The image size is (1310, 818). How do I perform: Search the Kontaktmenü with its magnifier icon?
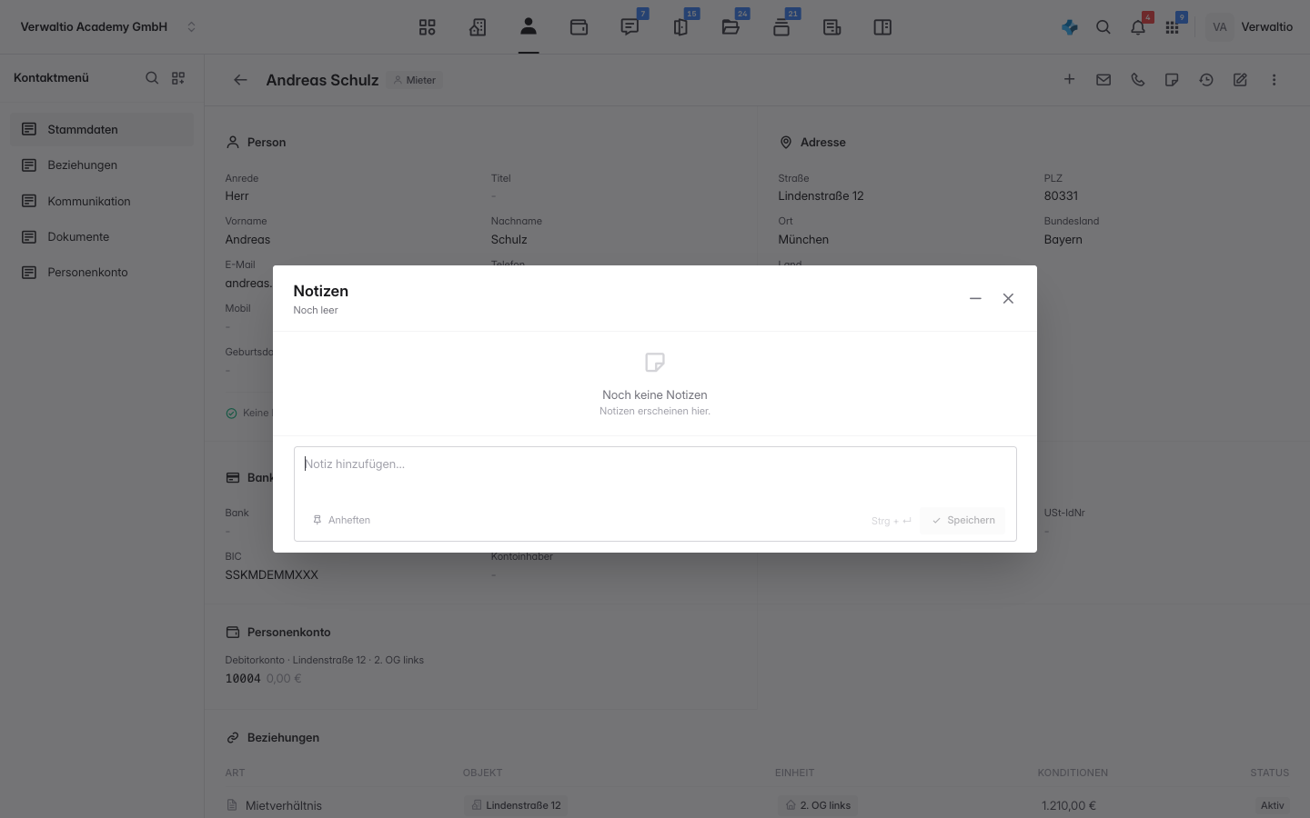[x=152, y=78]
